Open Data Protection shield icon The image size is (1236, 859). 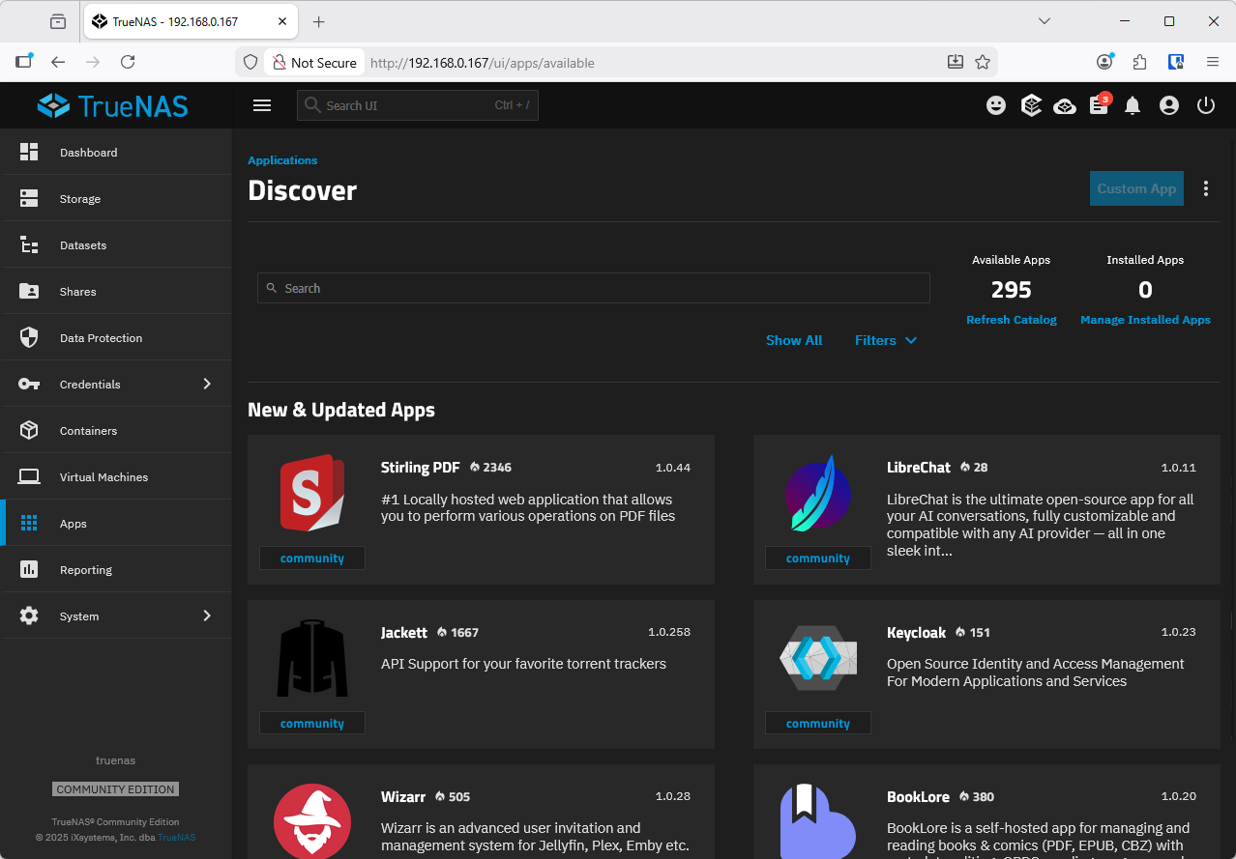[x=29, y=337]
